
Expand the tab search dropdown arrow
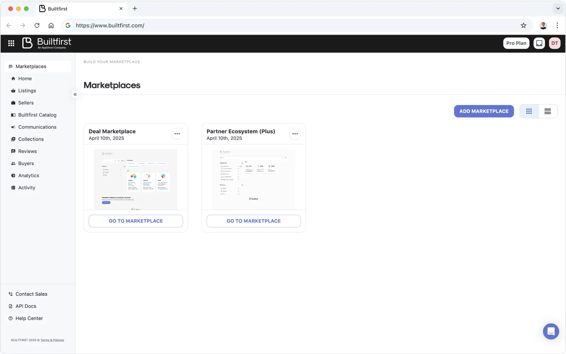pos(558,9)
